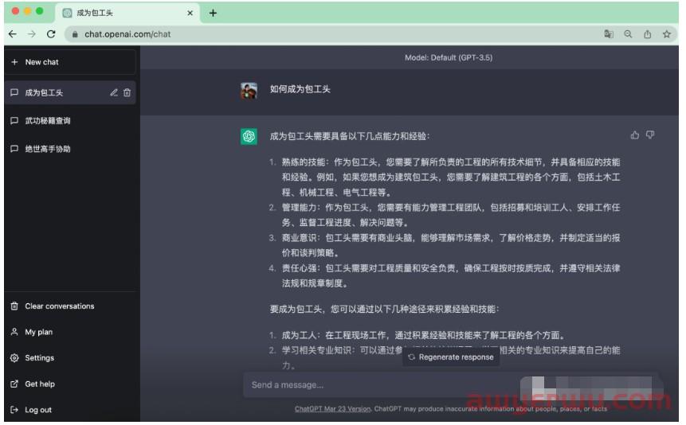Viewport: 686px width, 425px height.
Task: Click the plus icon beside New chat
Action: (14, 62)
